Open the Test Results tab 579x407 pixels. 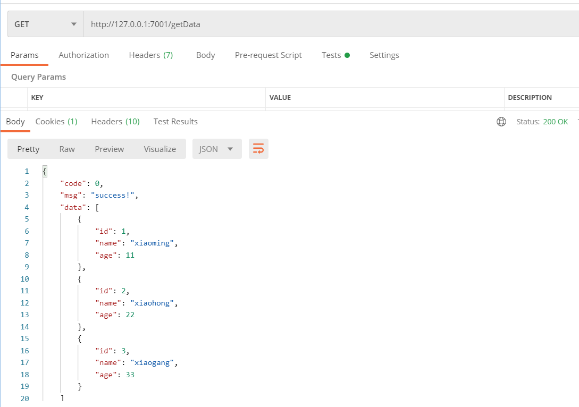coord(175,122)
